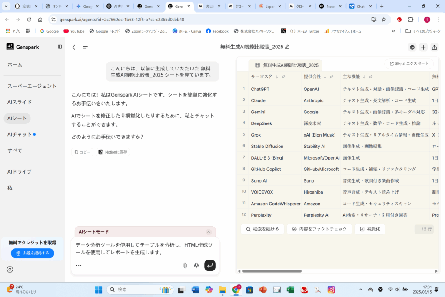Sort the 提供会社 column

pos(325,77)
